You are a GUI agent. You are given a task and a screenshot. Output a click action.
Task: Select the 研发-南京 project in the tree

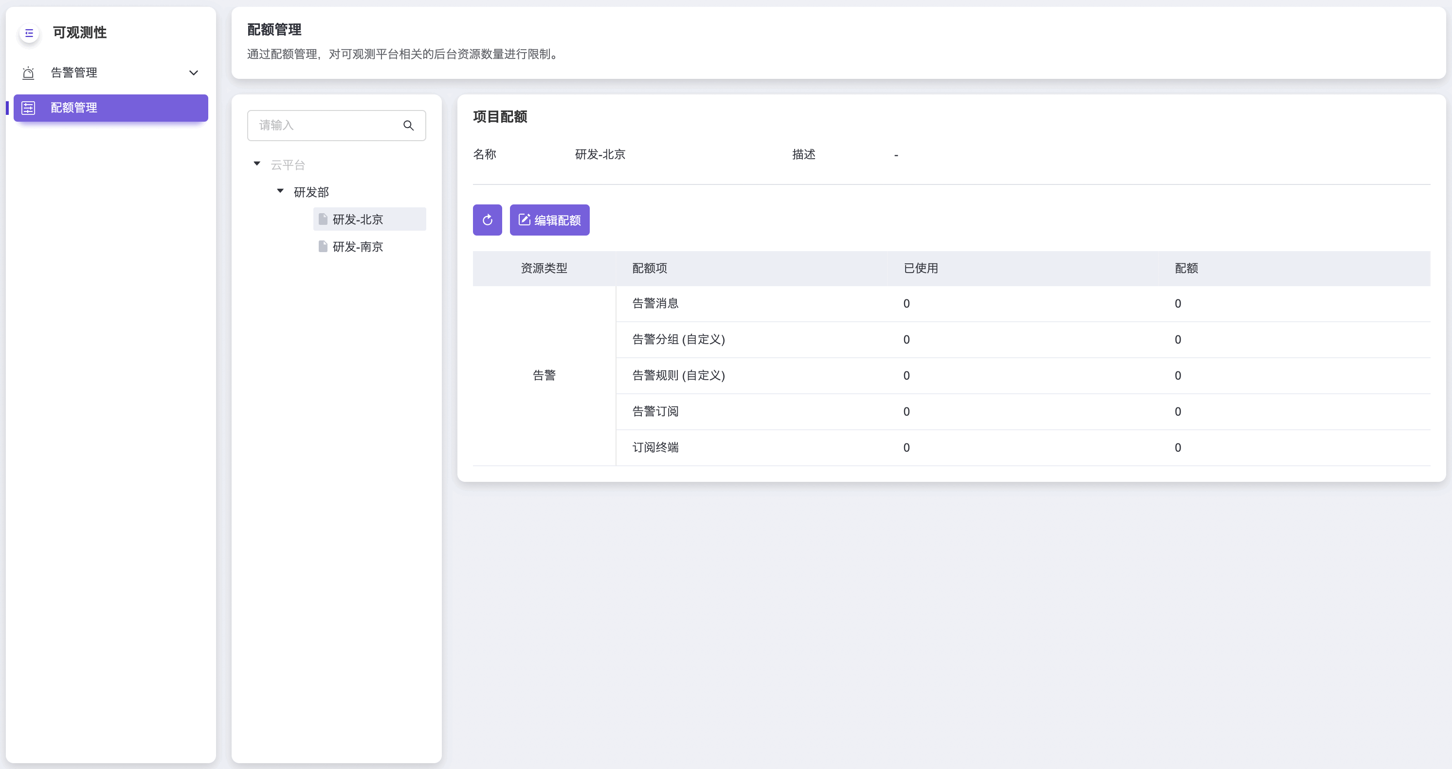(x=357, y=247)
